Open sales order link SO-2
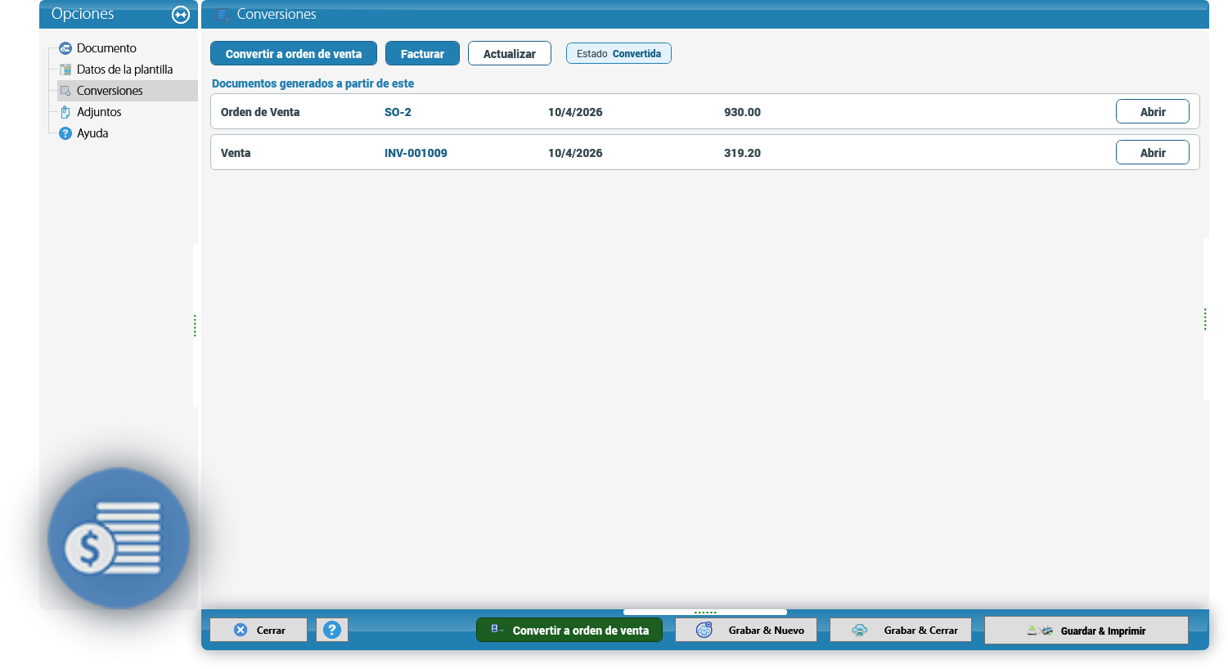1228x669 pixels. click(398, 112)
